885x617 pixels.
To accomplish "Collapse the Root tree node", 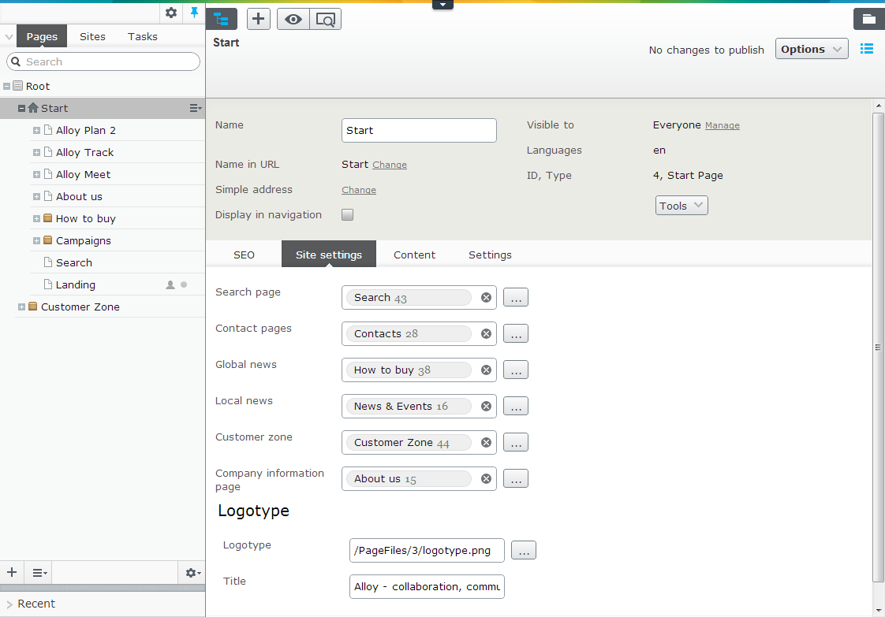I will [x=7, y=87].
